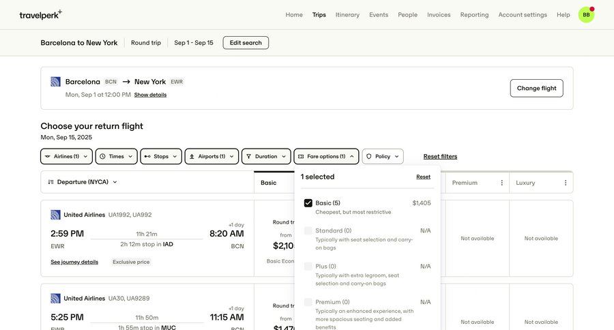Expand the Airlines filter dropdown
Image resolution: width=614 pixels, height=330 pixels.
pos(66,156)
